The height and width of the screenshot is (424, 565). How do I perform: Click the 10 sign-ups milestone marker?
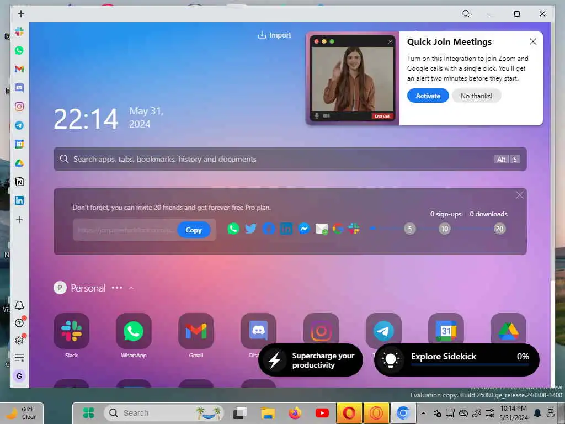(x=445, y=229)
